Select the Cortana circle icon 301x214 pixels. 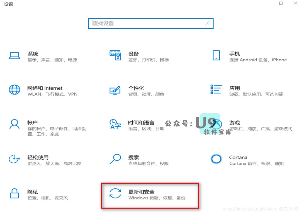tap(216, 159)
